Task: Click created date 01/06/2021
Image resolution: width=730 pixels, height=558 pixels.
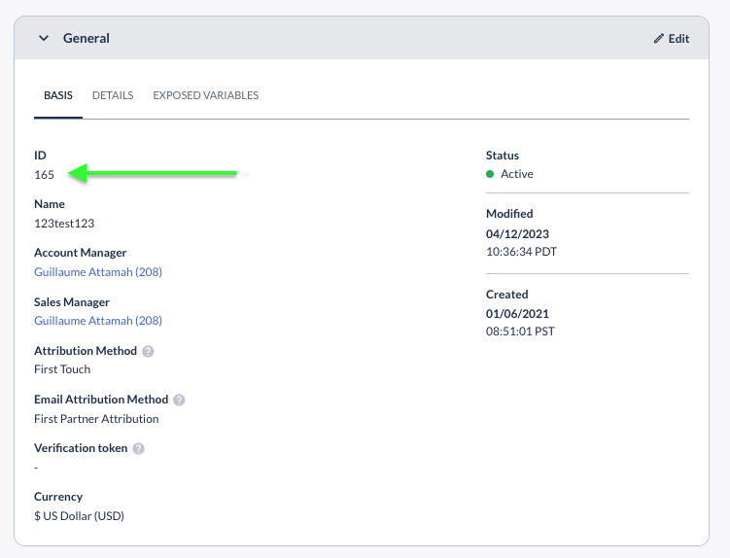Action: coord(517,314)
